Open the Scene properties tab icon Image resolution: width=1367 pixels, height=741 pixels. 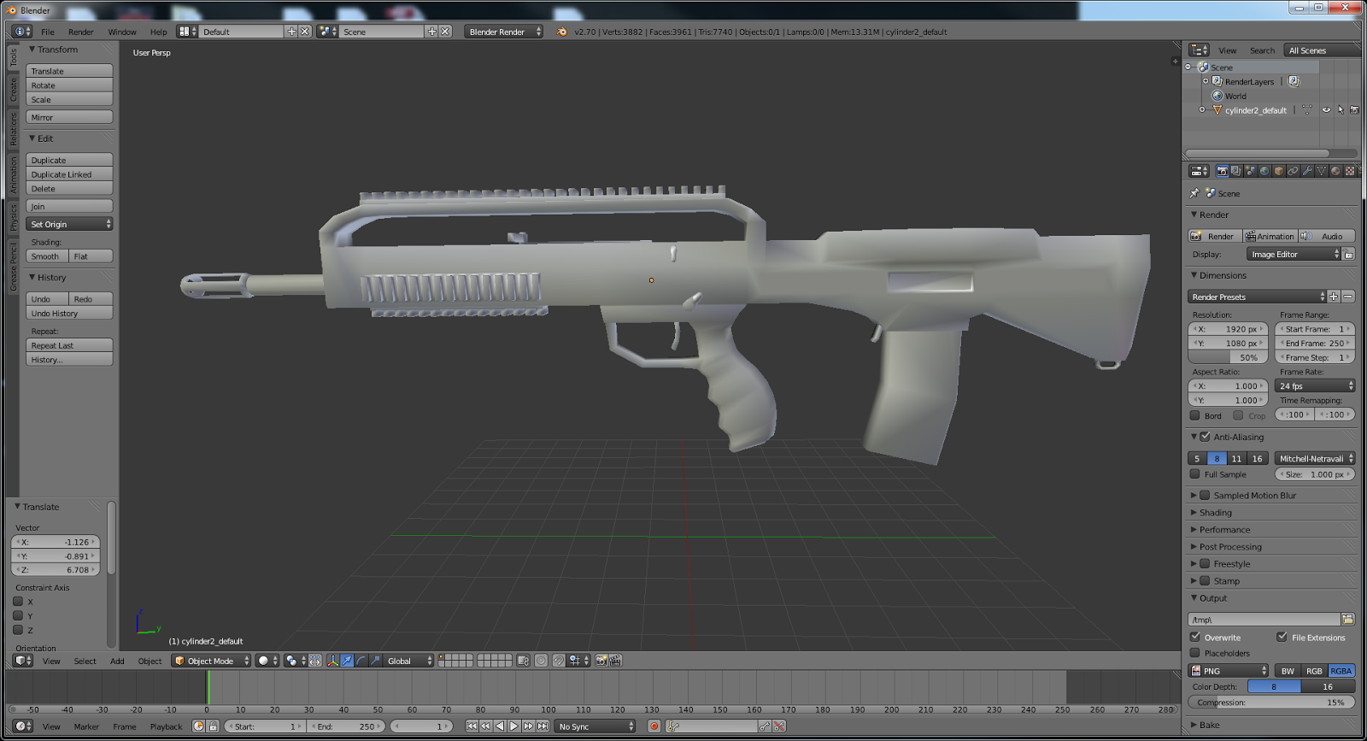(1251, 171)
